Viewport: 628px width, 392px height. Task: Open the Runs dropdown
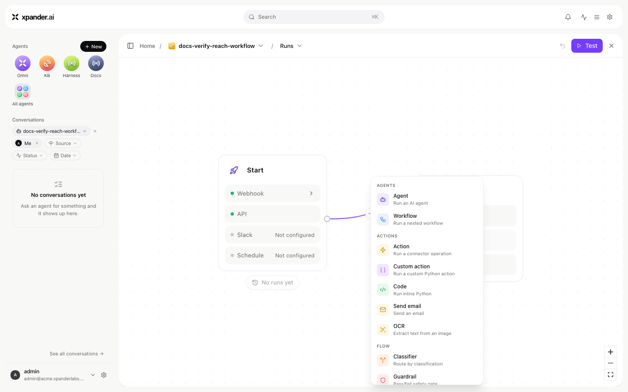tap(291, 46)
